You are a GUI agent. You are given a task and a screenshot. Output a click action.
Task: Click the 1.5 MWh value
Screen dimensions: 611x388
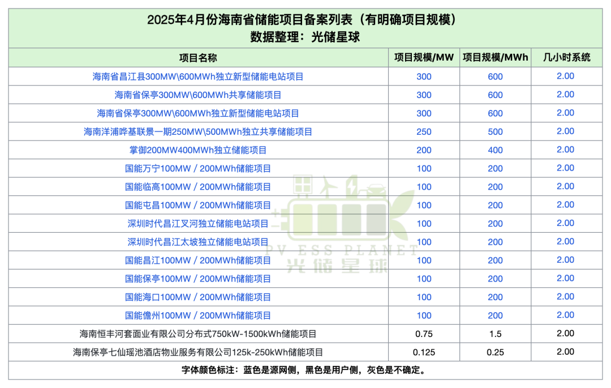click(x=495, y=334)
